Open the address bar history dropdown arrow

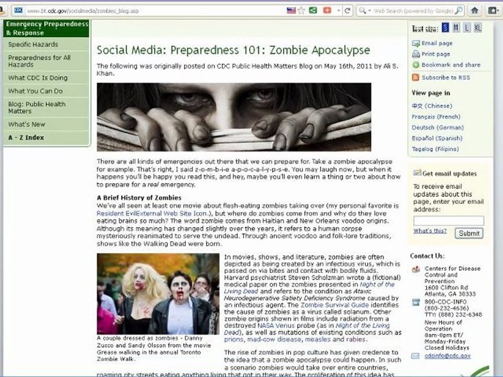(x=338, y=10)
